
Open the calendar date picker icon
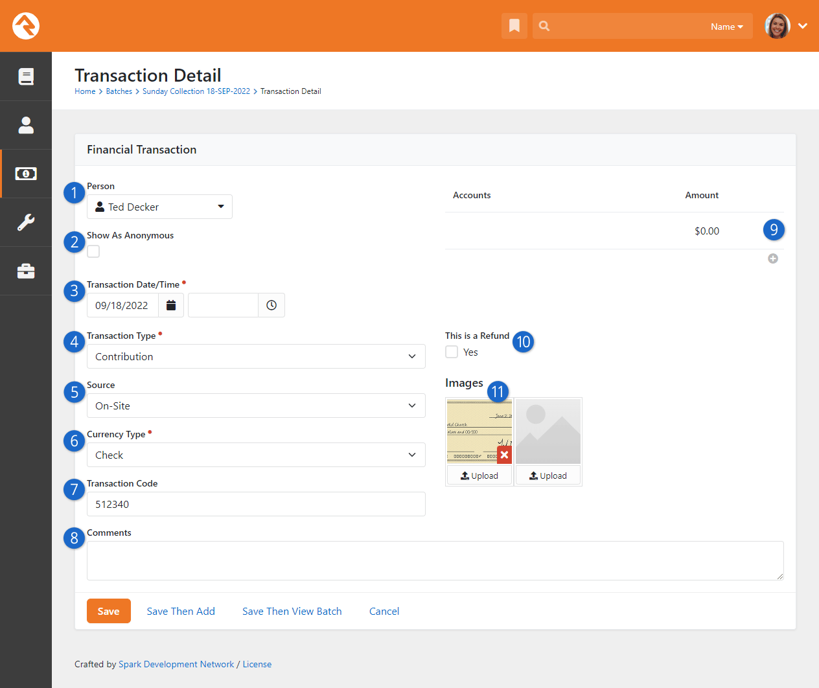click(x=171, y=305)
